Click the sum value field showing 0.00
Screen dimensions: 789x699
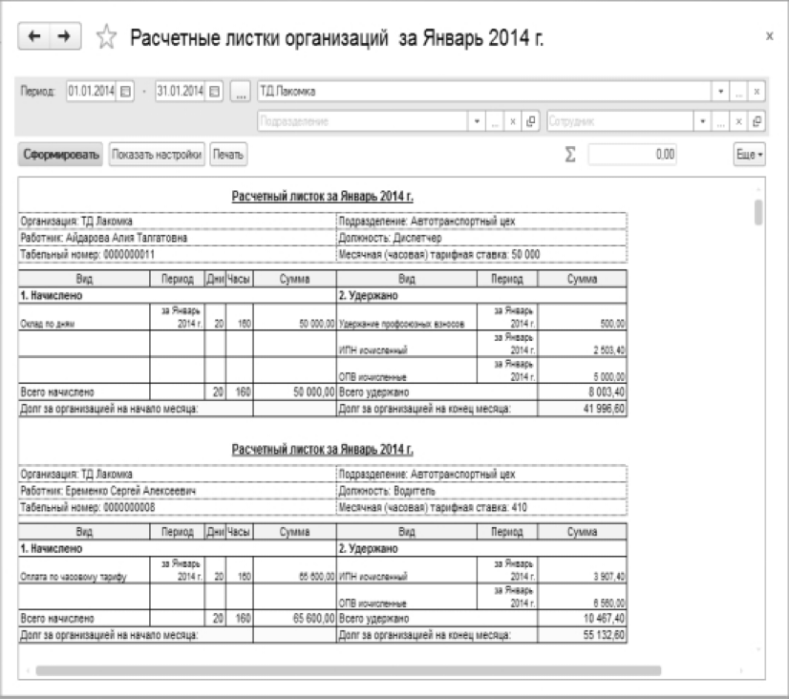coord(632,155)
